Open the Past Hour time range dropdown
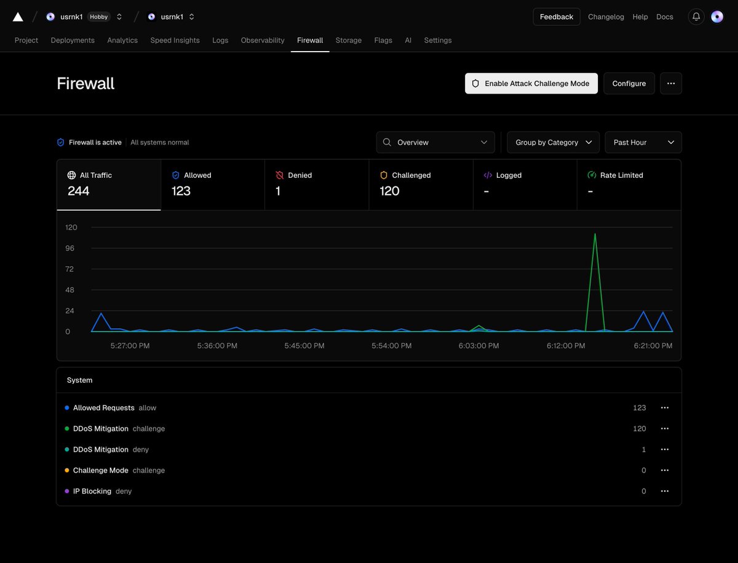738x563 pixels. click(x=643, y=142)
